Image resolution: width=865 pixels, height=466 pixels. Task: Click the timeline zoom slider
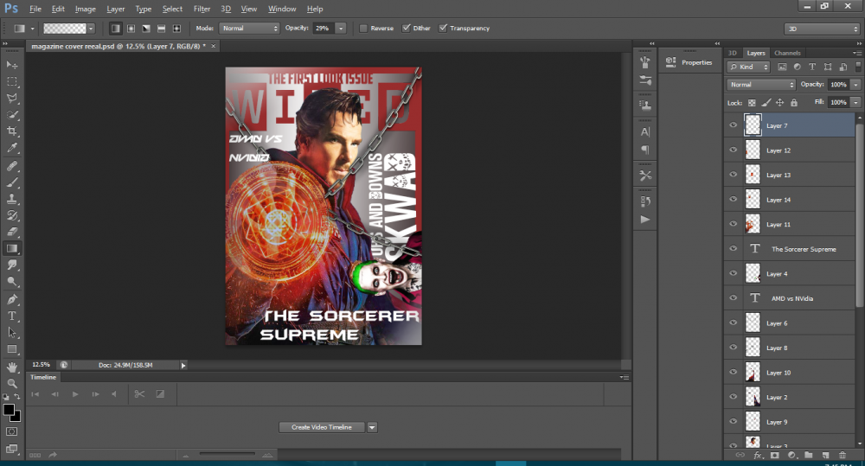227,455
